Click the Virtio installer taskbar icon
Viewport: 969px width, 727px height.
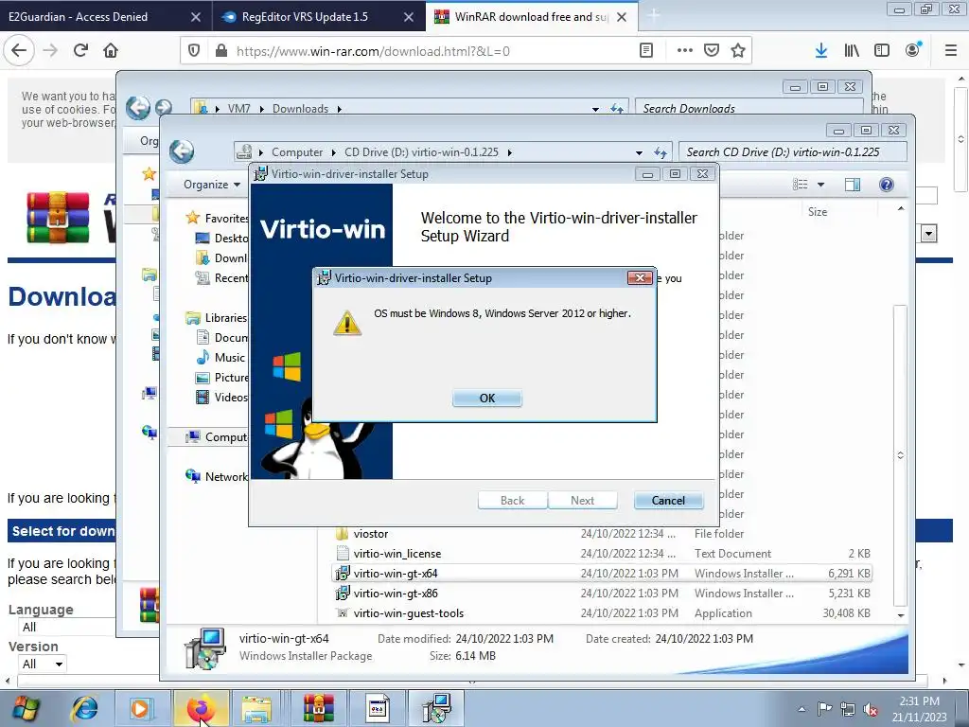pyautogui.click(x=436, y=708)
